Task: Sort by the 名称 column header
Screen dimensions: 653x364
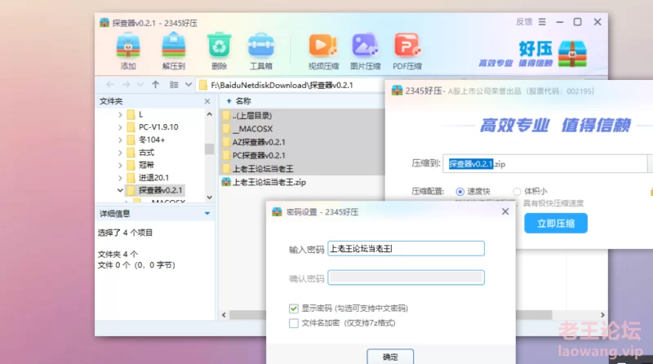Action: tap(243, 101)
